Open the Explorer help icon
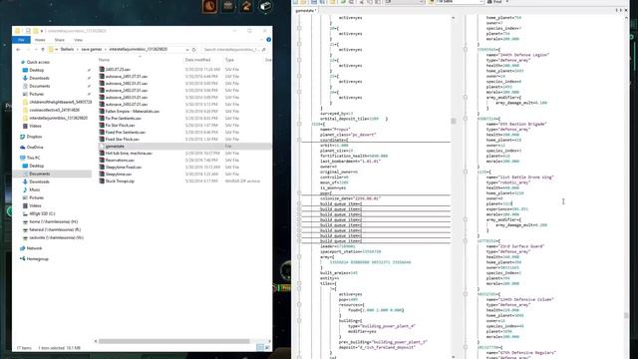The width and height of the screenshot is (638, 359). coord(268,40)
